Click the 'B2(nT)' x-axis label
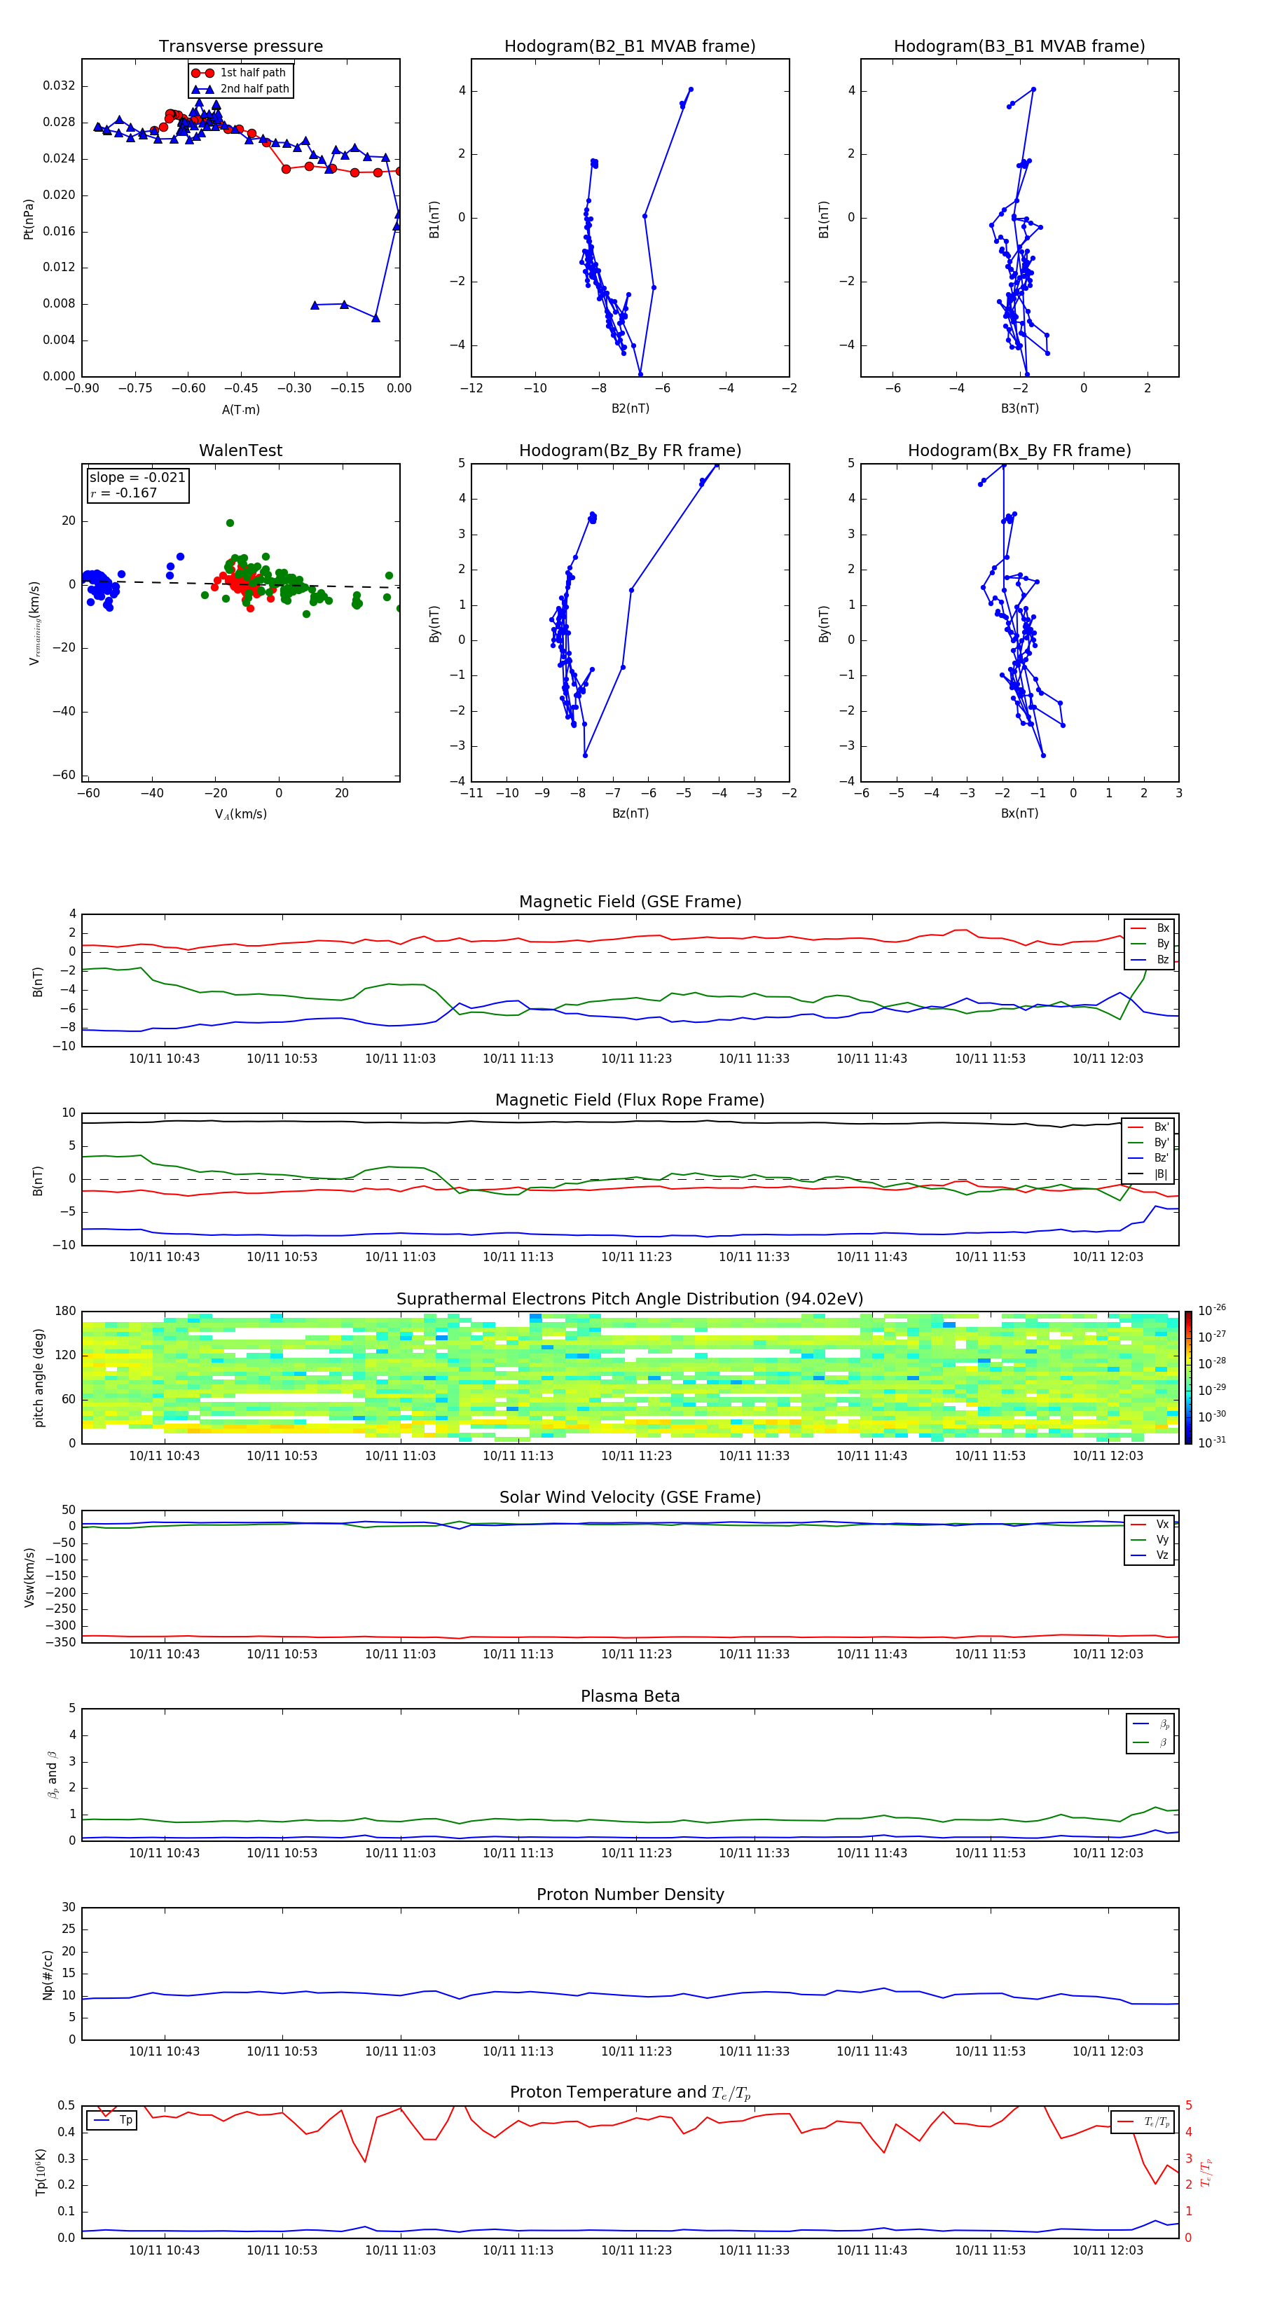Screen dimensions: 1261x2312 (x=630, y=408)
